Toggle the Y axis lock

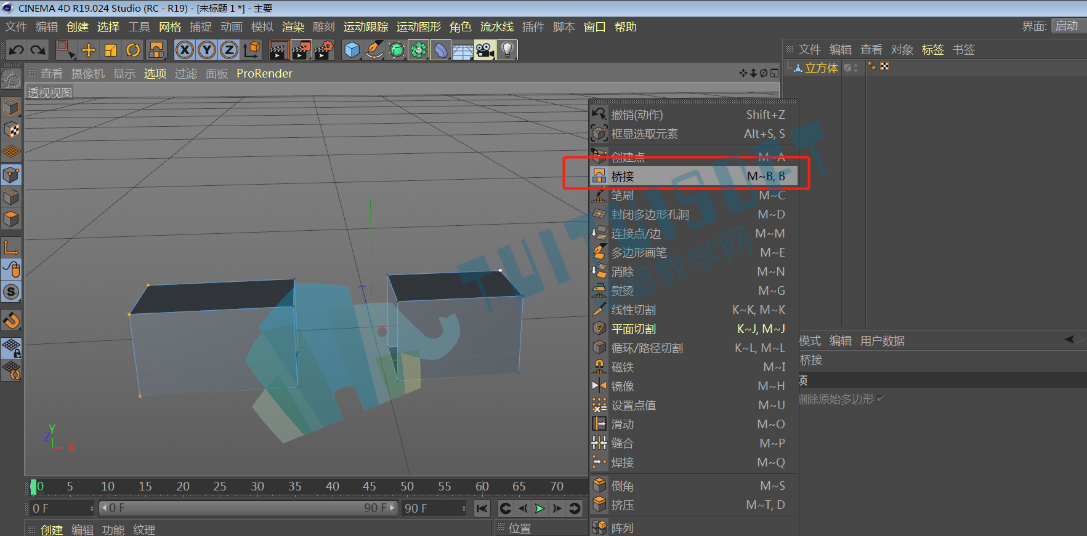207,50
